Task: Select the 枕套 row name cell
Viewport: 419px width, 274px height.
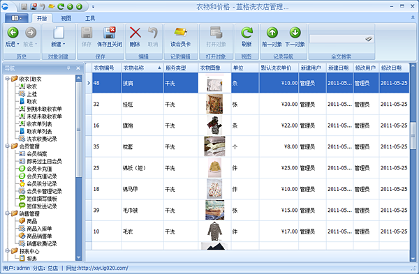Action: (x=142, y=146)
